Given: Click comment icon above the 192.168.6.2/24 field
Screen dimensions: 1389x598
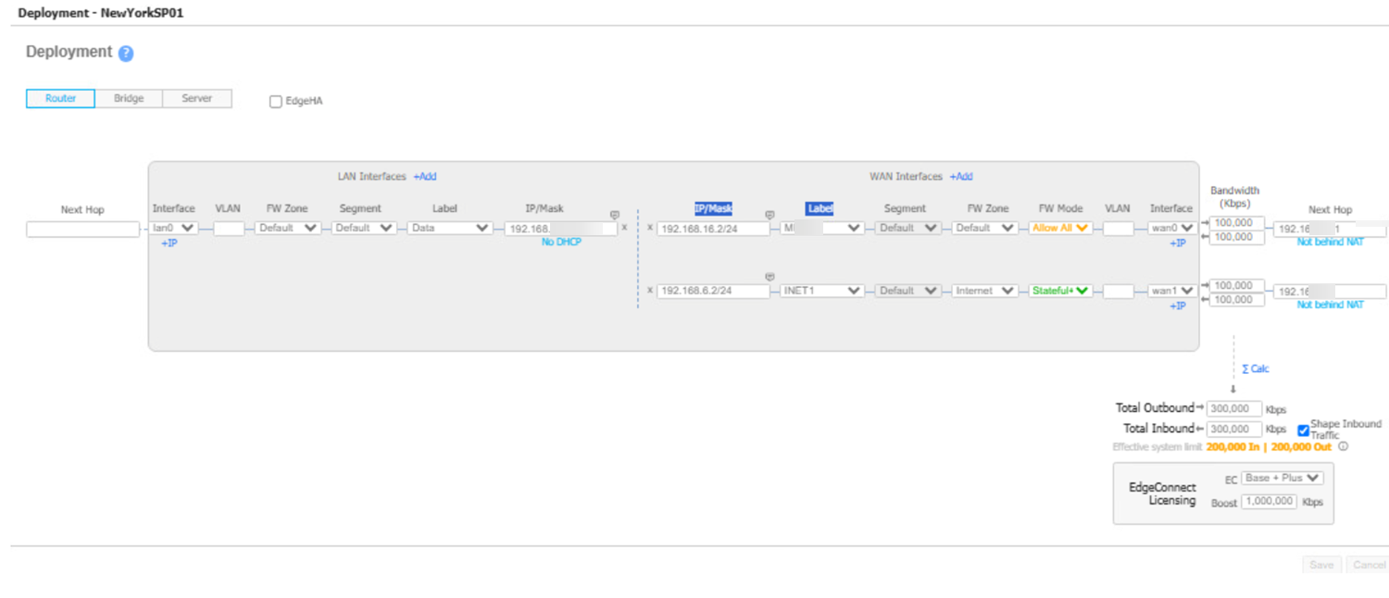Looking at the screenshot, I should tap(770, 277).
